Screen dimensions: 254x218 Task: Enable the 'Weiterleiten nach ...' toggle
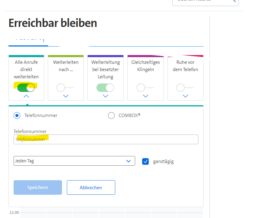[x=65, y=88]
